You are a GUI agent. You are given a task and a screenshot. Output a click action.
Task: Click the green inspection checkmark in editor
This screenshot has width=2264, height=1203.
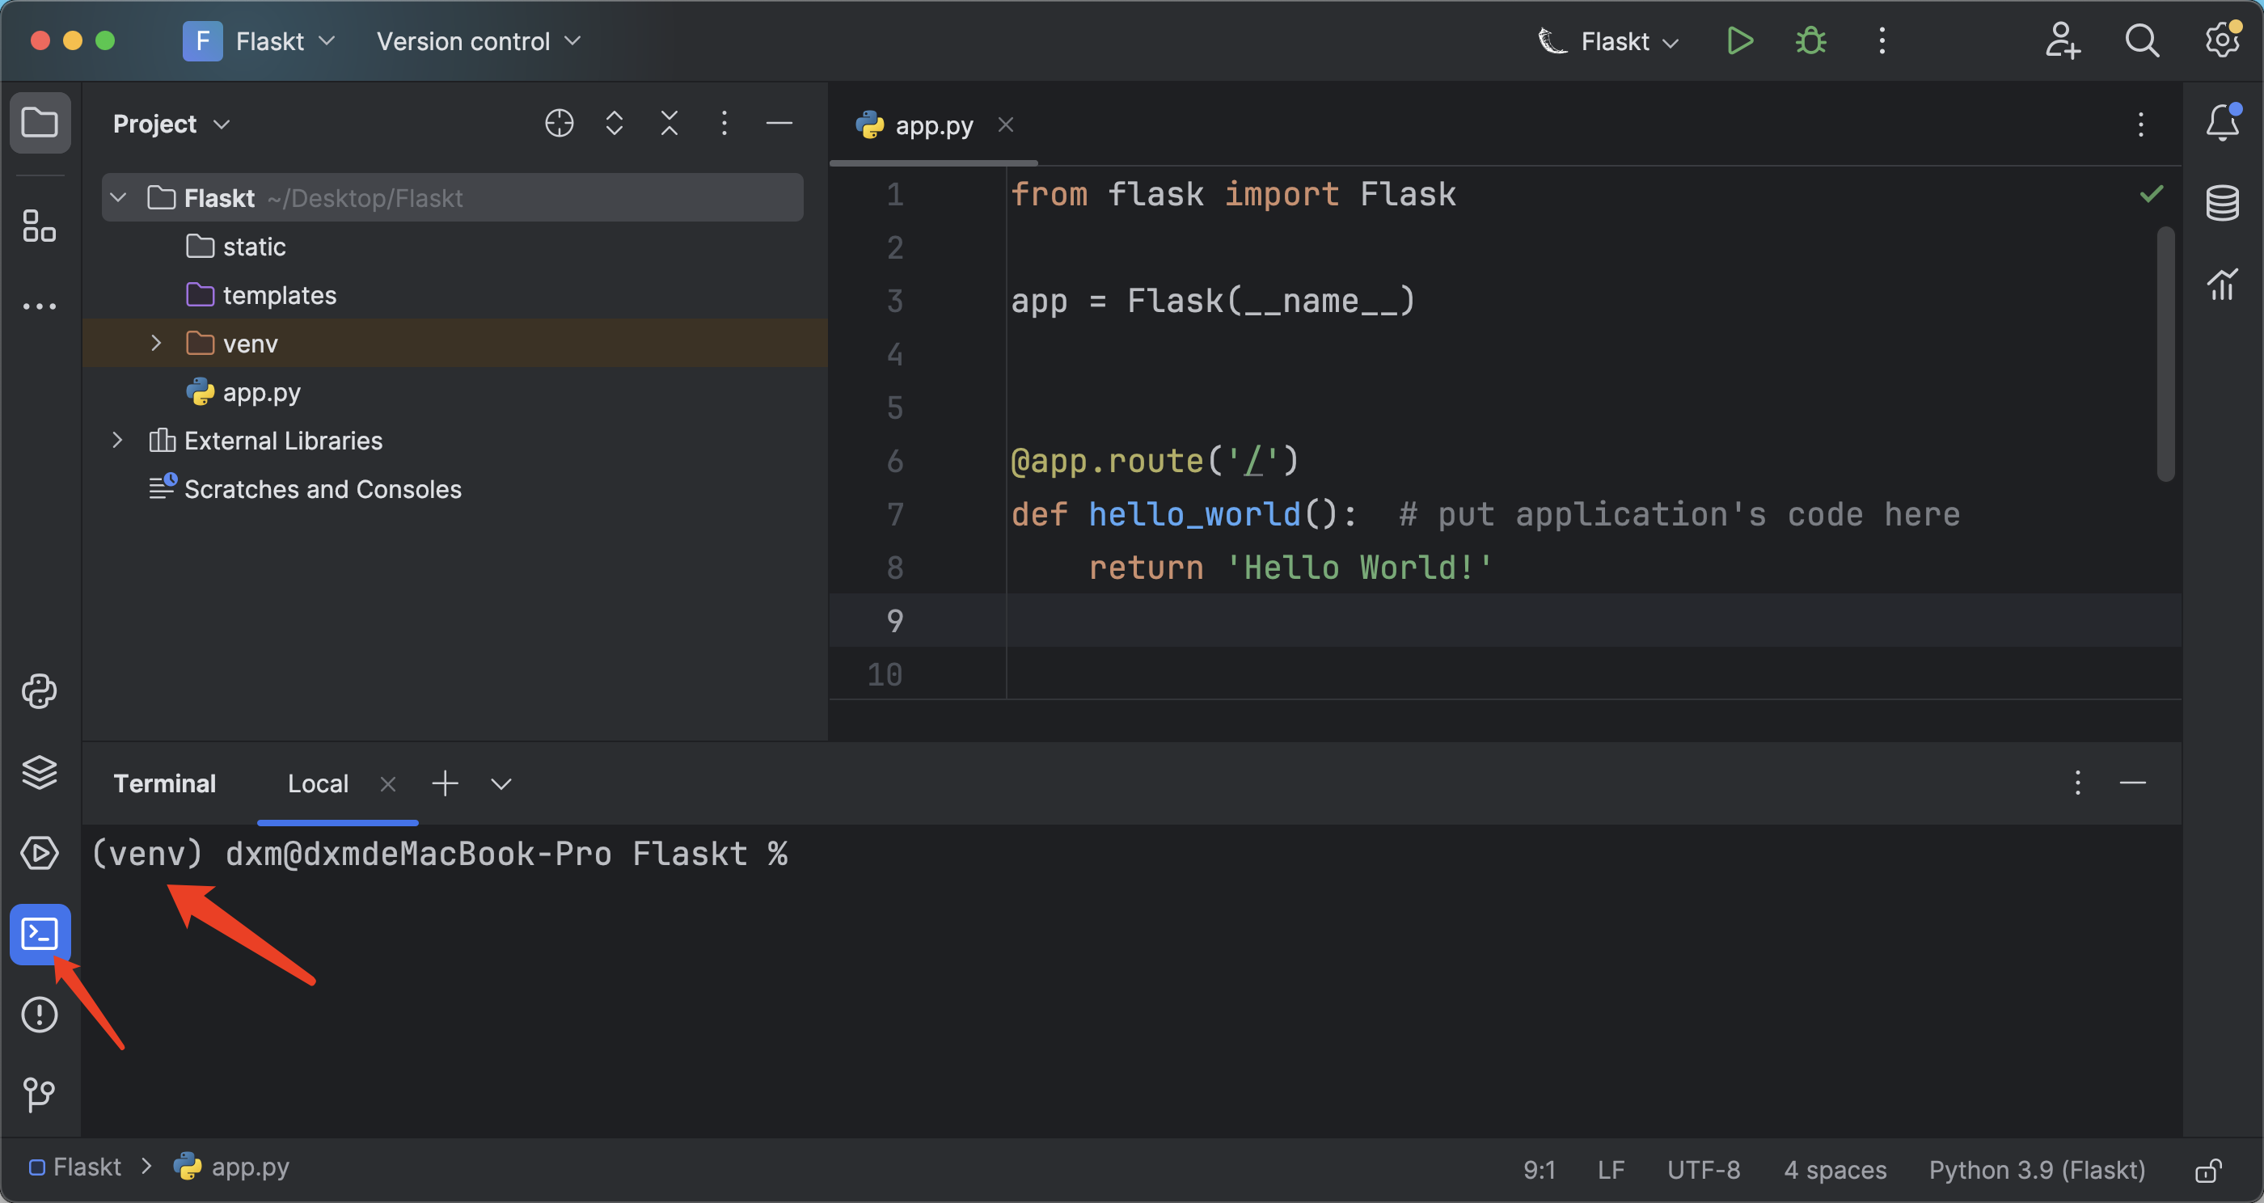click(2152, 193)
